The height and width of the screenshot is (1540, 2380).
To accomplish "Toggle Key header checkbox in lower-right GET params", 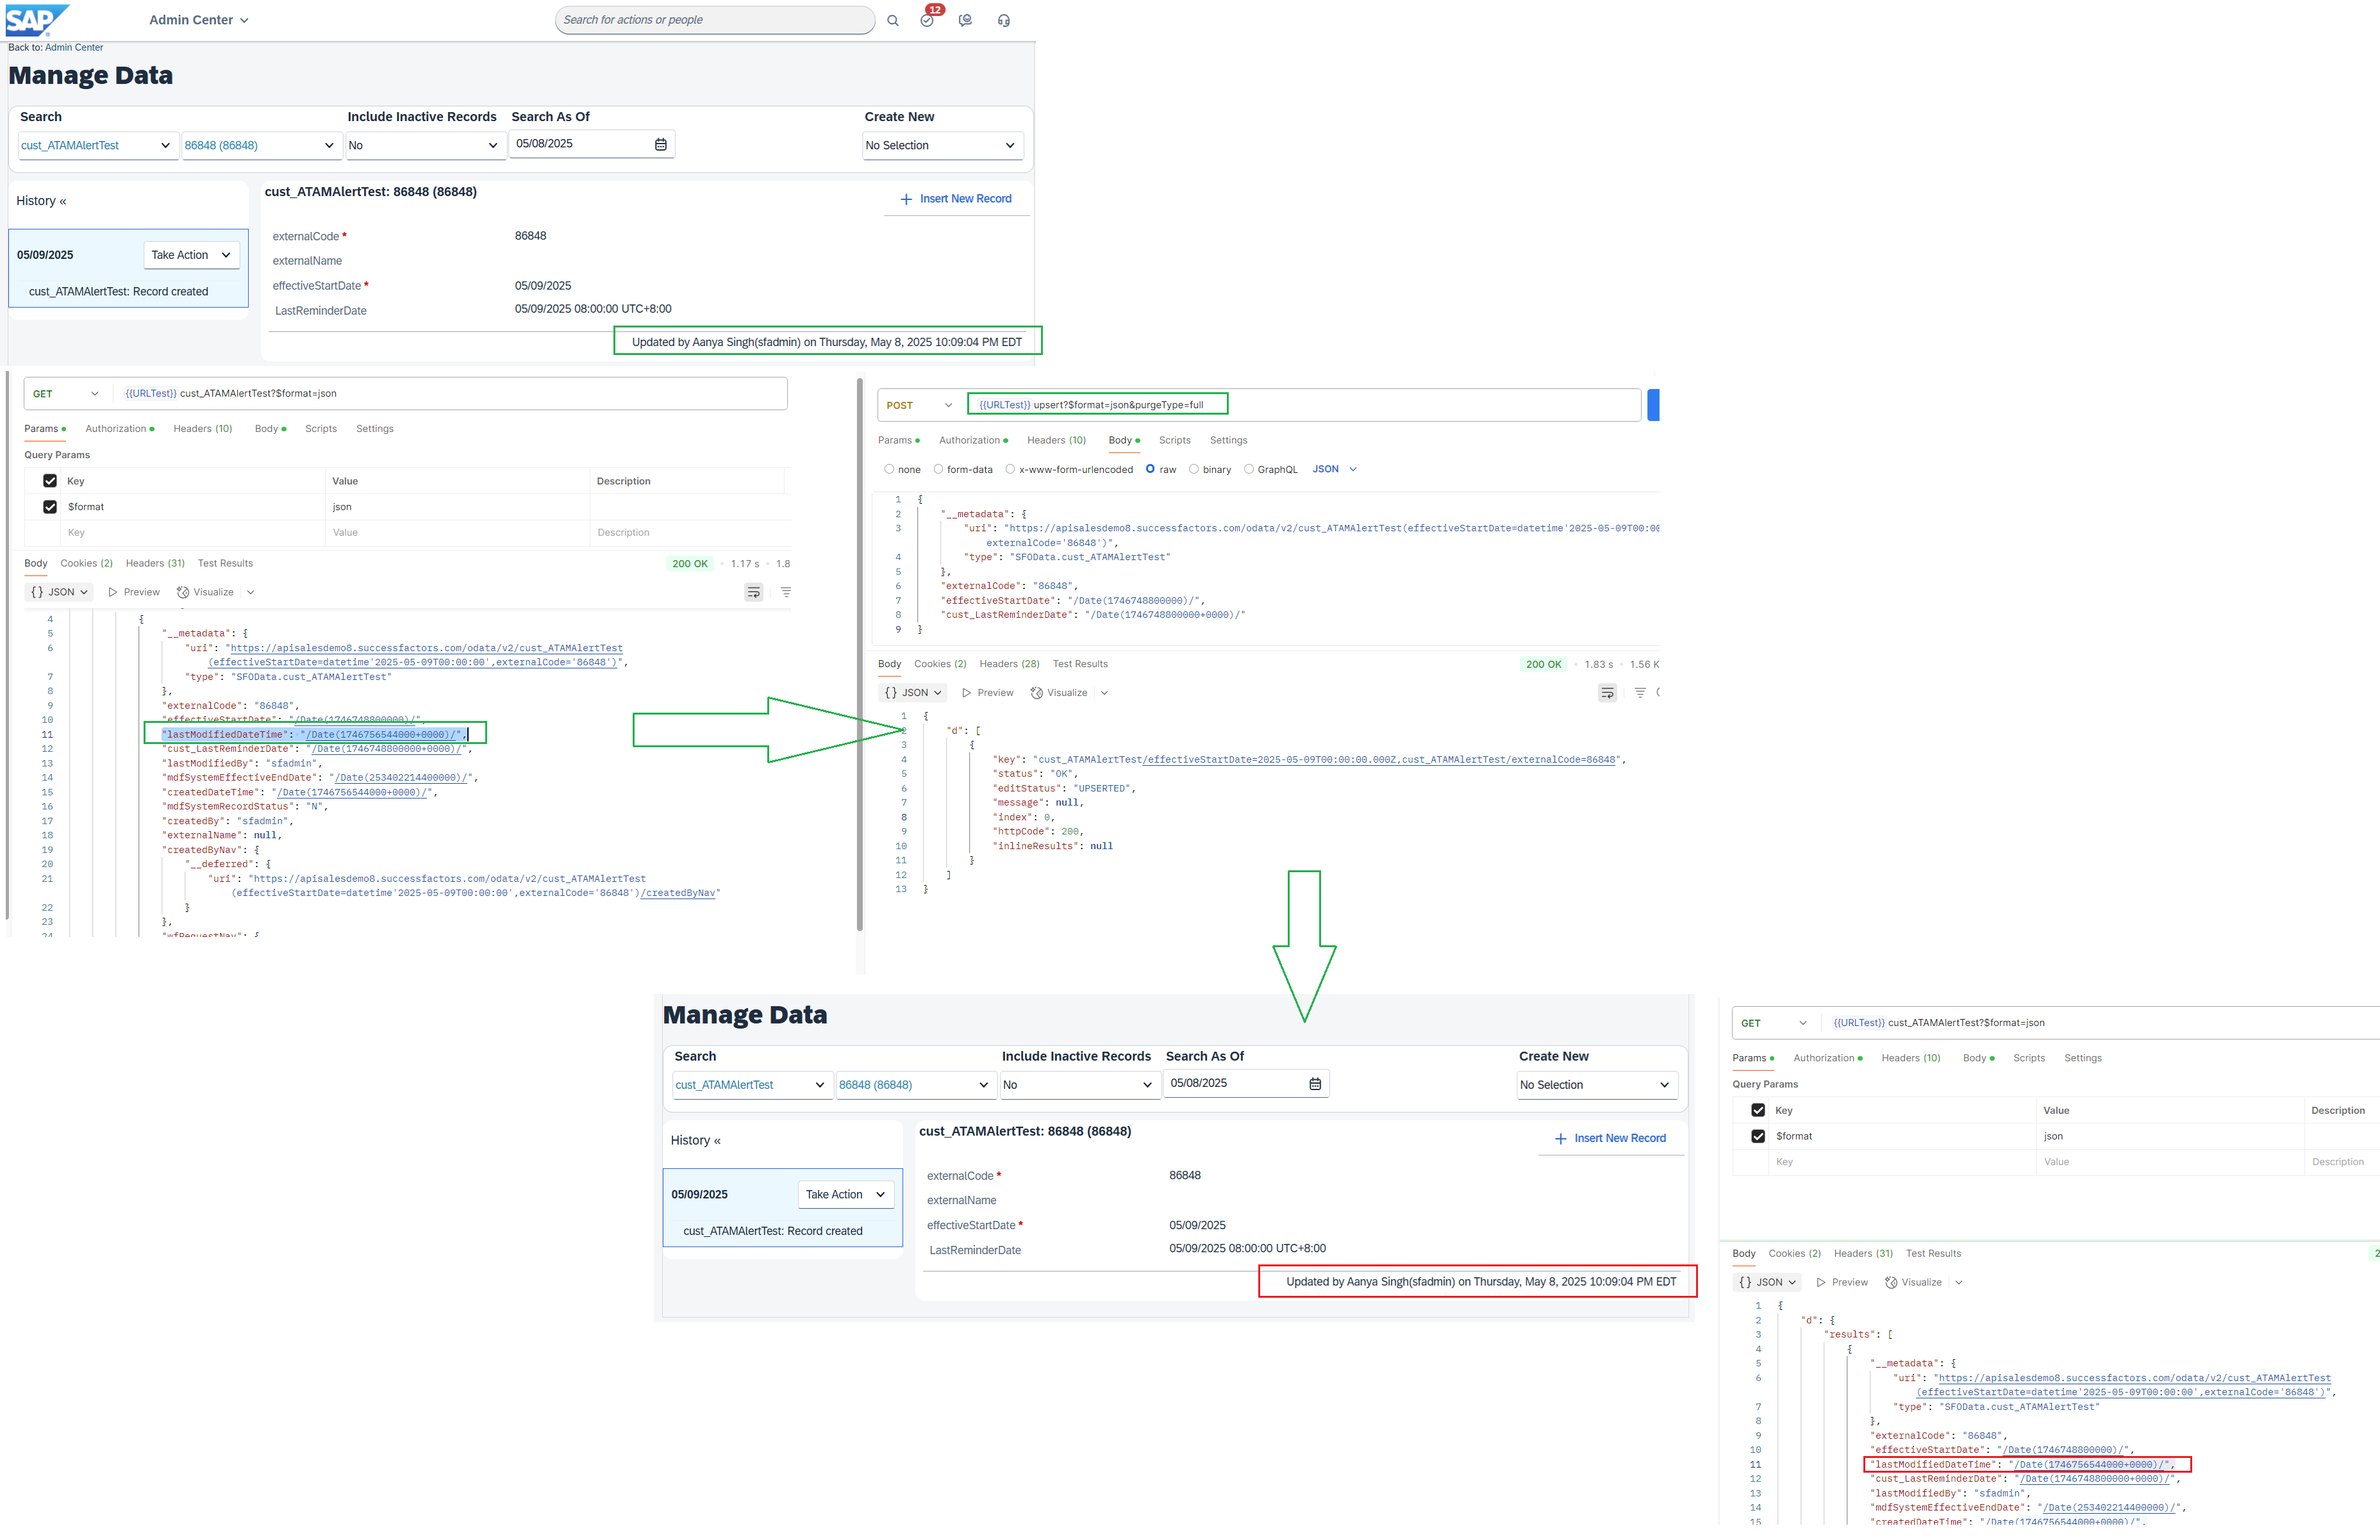I will coord(1758,1111).
